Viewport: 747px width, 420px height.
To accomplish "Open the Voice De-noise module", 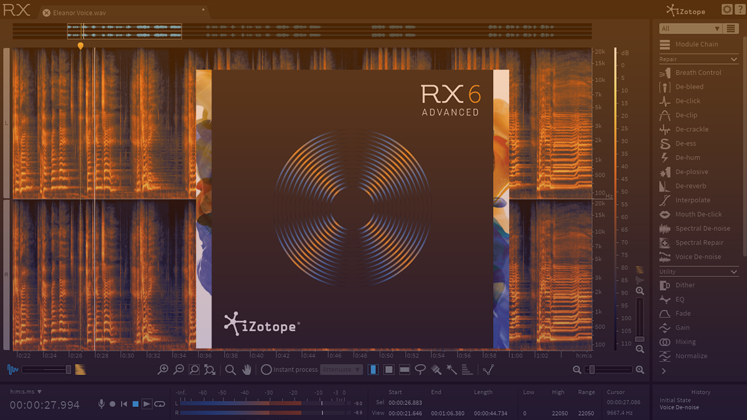I will pyautogui.click(x=697, y=256).
